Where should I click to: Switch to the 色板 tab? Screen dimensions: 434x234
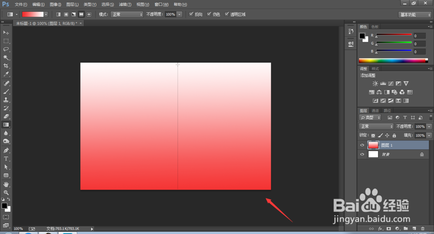[x=375, y=27]
